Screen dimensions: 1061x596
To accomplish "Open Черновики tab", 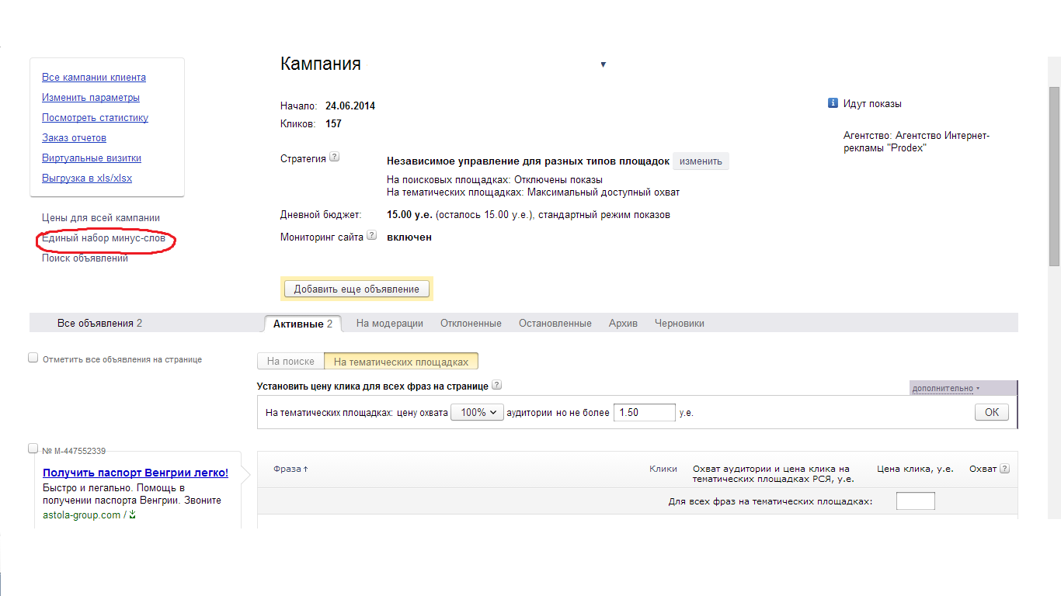I will pyautogui.click(x=680, y=324).
